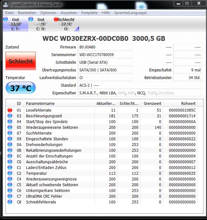Click the status icon for Laden/Entladen Zyklus
The height and width of the screenshot is (220, 207).
[10, 167]
